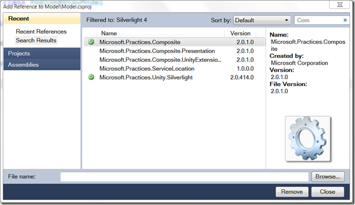
Task: Select Microsoft.Practices.ServiceLocation reference
Action: point(174,68)
